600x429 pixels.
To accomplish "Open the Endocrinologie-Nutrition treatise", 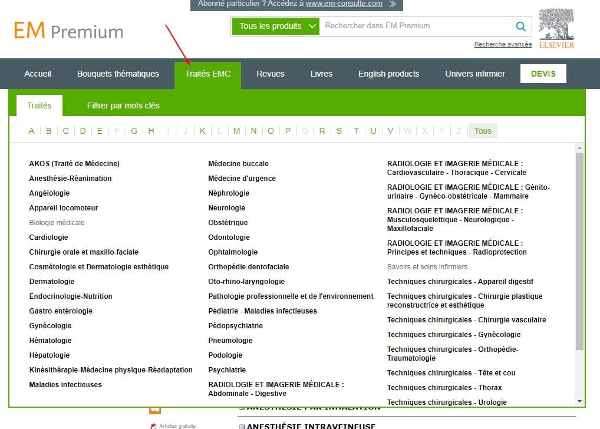I will 71,296.
